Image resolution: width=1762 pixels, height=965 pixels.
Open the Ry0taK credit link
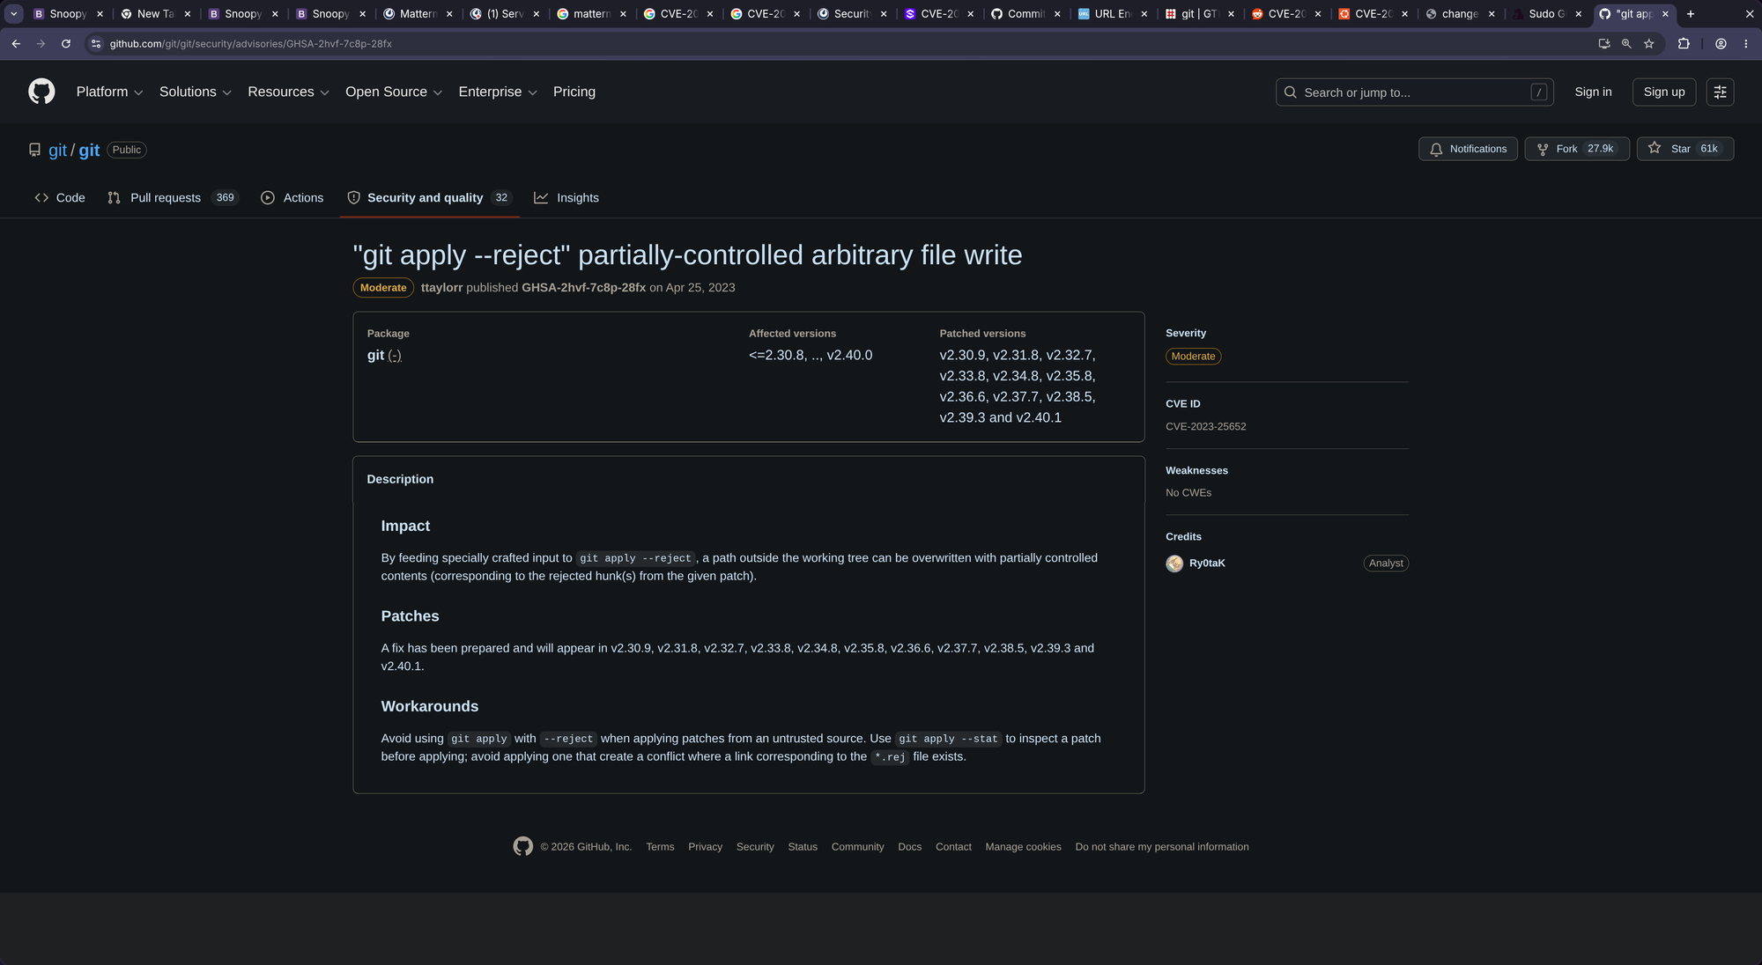(1207, 564)
